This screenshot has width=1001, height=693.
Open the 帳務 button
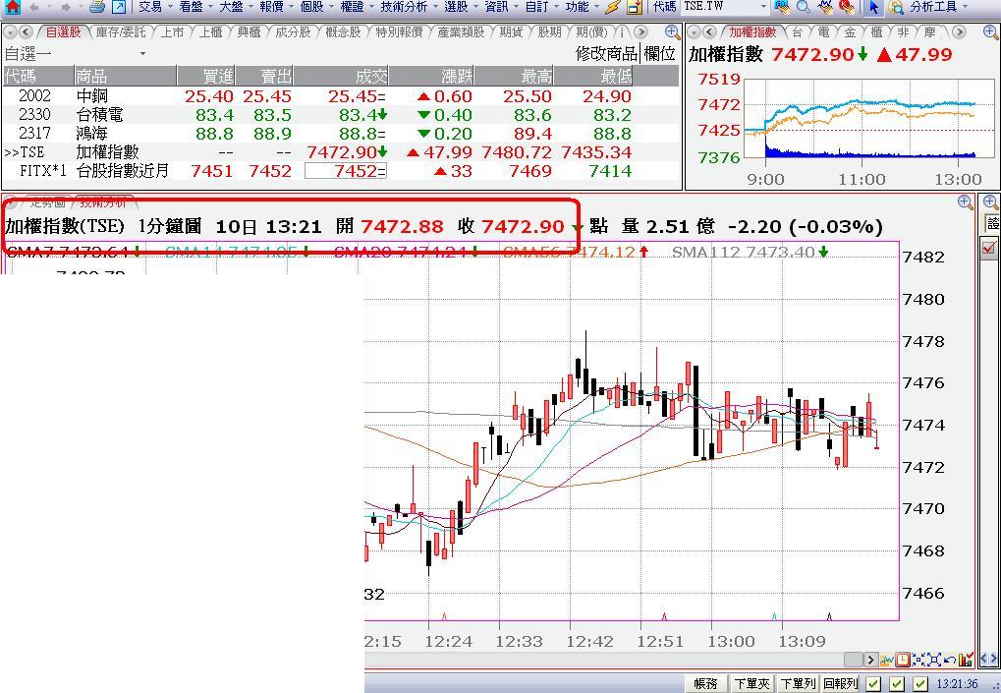705,684
